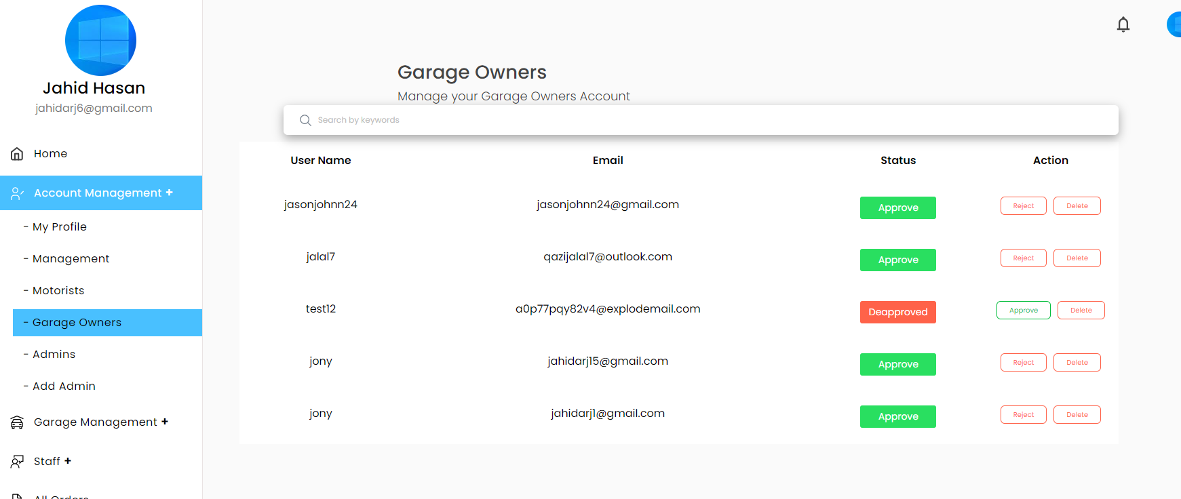
Task: Click the red Deapproved status for test12
Action: (897, 312)
